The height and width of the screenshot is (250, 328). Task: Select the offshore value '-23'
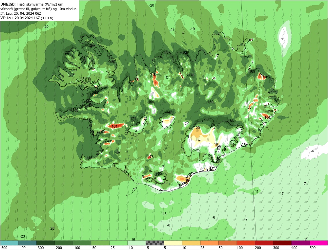pyautogui.click(x=22, y=237)
